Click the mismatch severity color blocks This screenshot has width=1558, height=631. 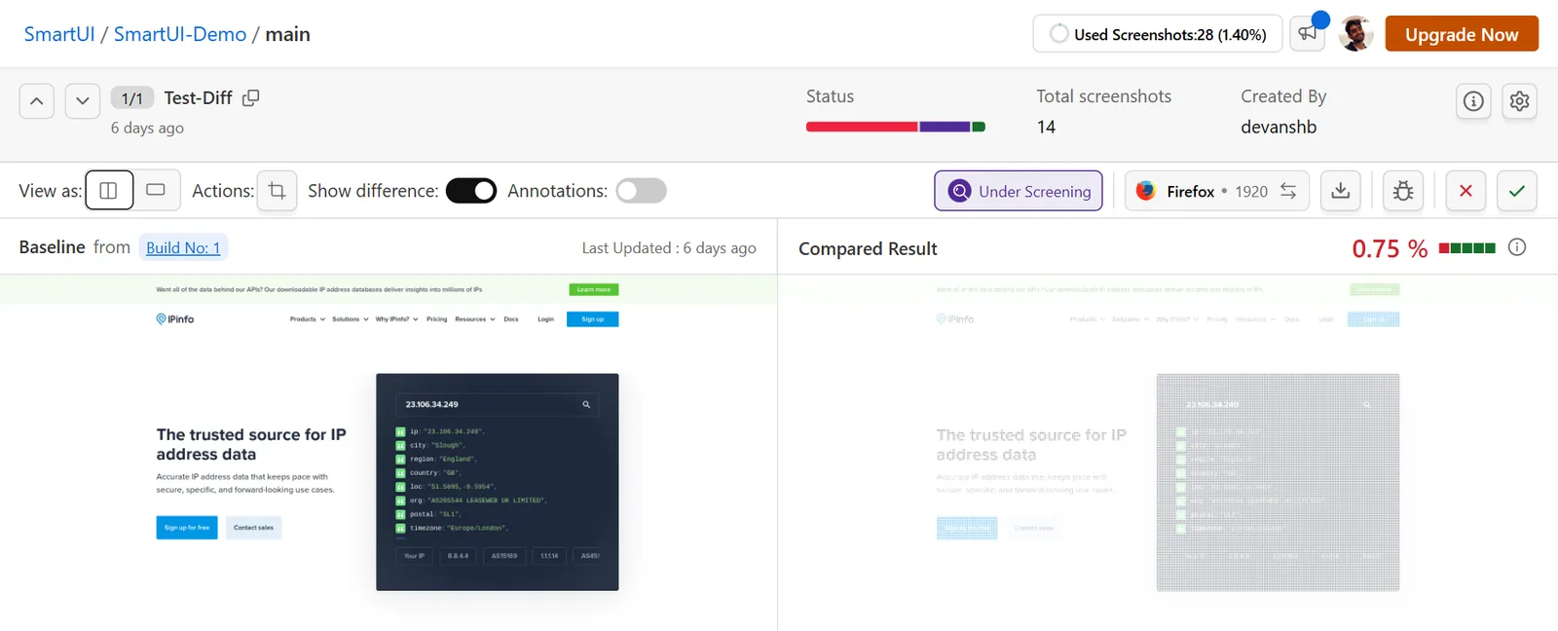point(1466,248)
